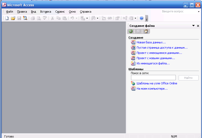The height and width of the screenshot is (138, 202).
Task: Click the 'Из имеющегося файла...' link
Action: (x=153, y=63)
